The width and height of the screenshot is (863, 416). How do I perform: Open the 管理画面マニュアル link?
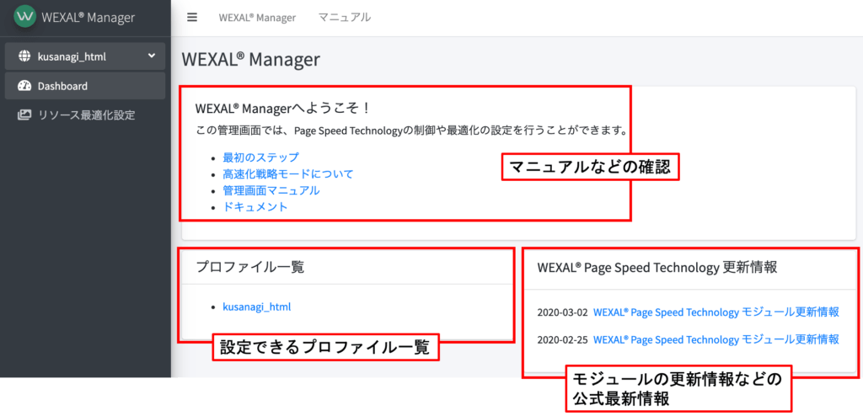coord(271,191)
